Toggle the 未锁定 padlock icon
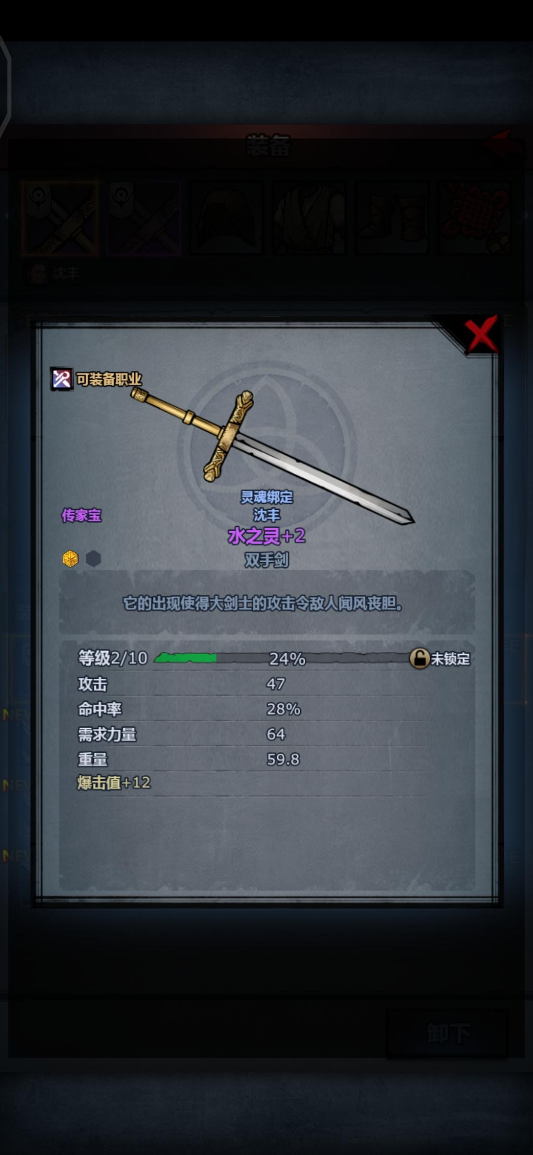The width and height of the screenshot is (533, 1155). tap(419, 658)
